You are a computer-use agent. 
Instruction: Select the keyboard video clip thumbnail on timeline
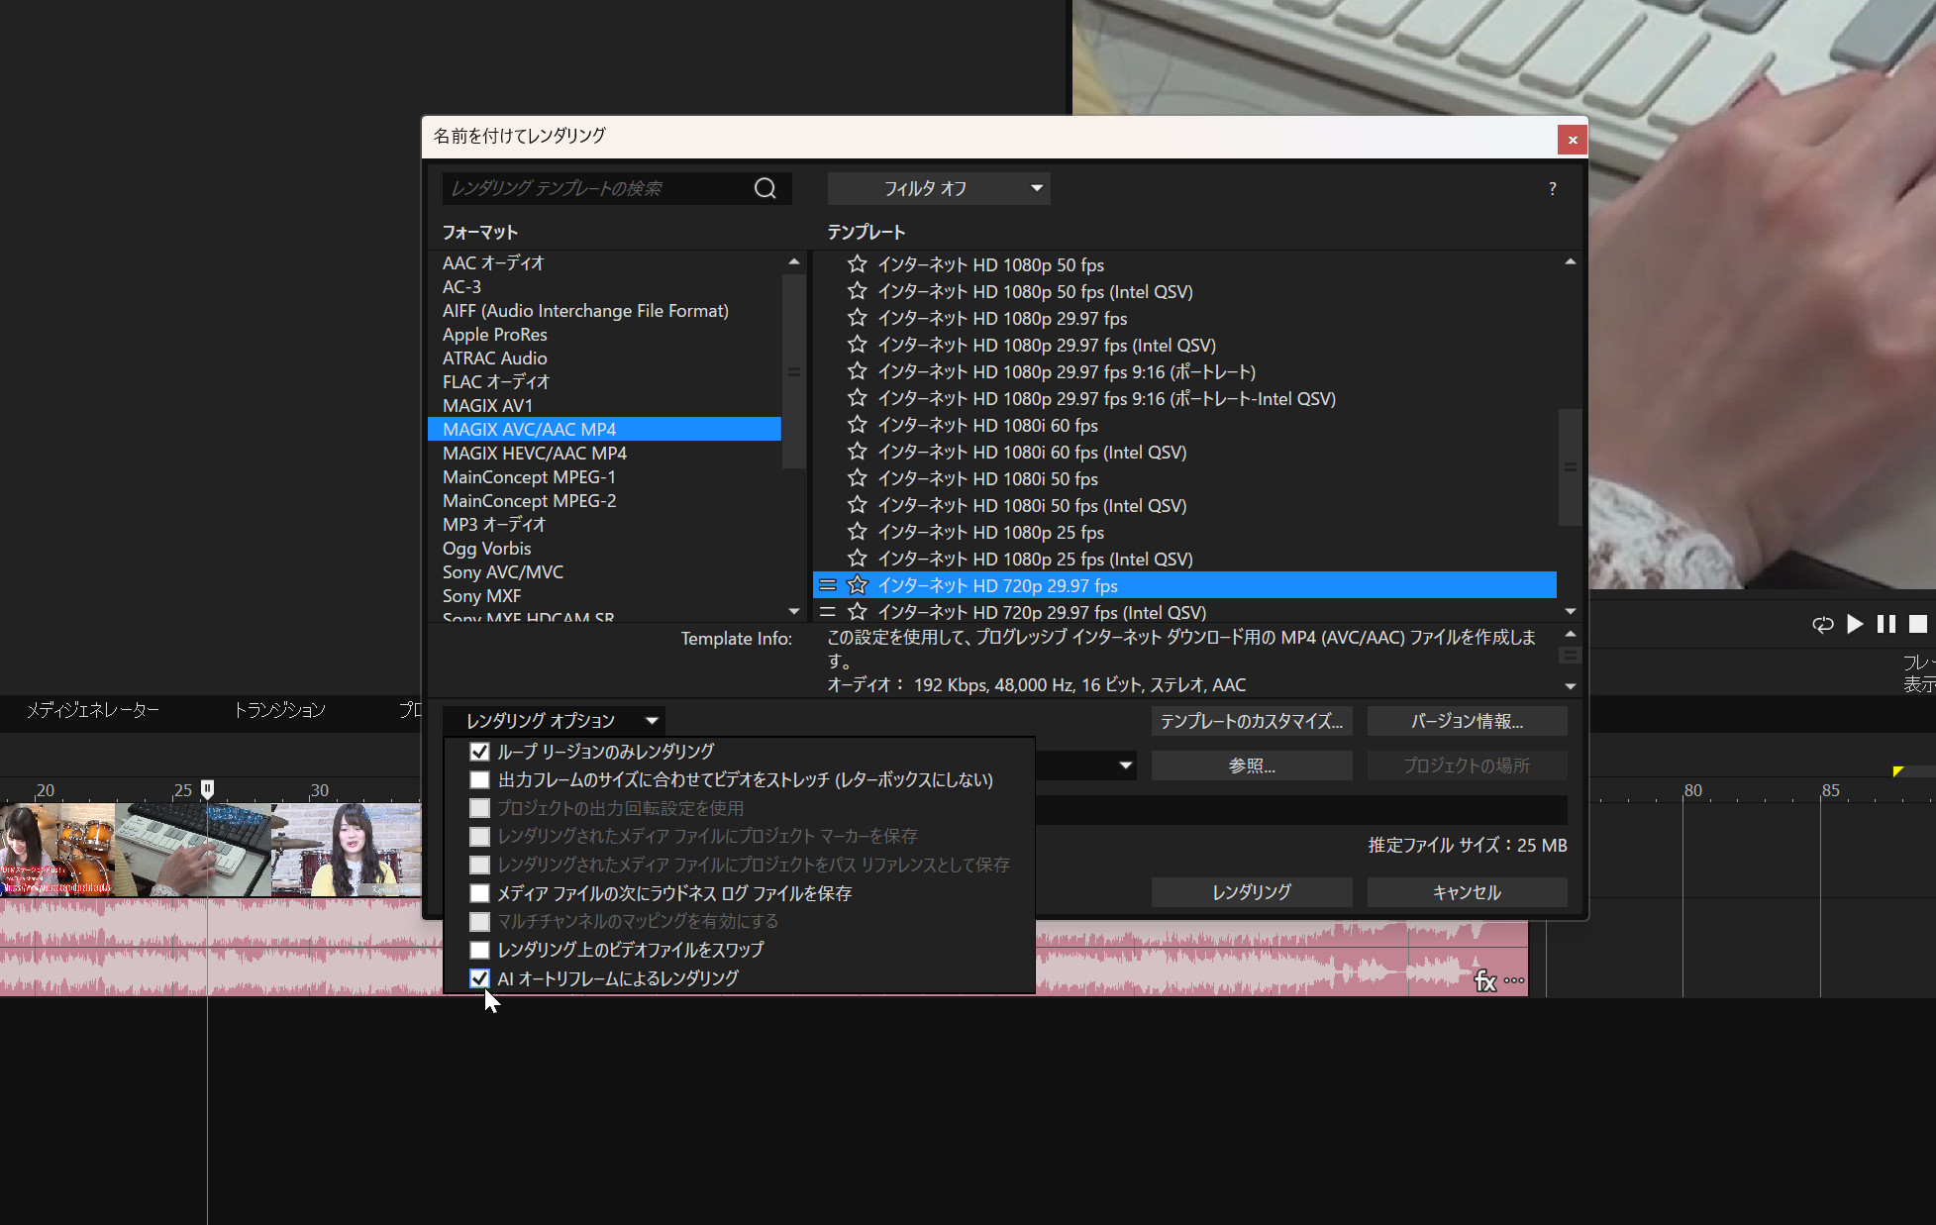193,850
